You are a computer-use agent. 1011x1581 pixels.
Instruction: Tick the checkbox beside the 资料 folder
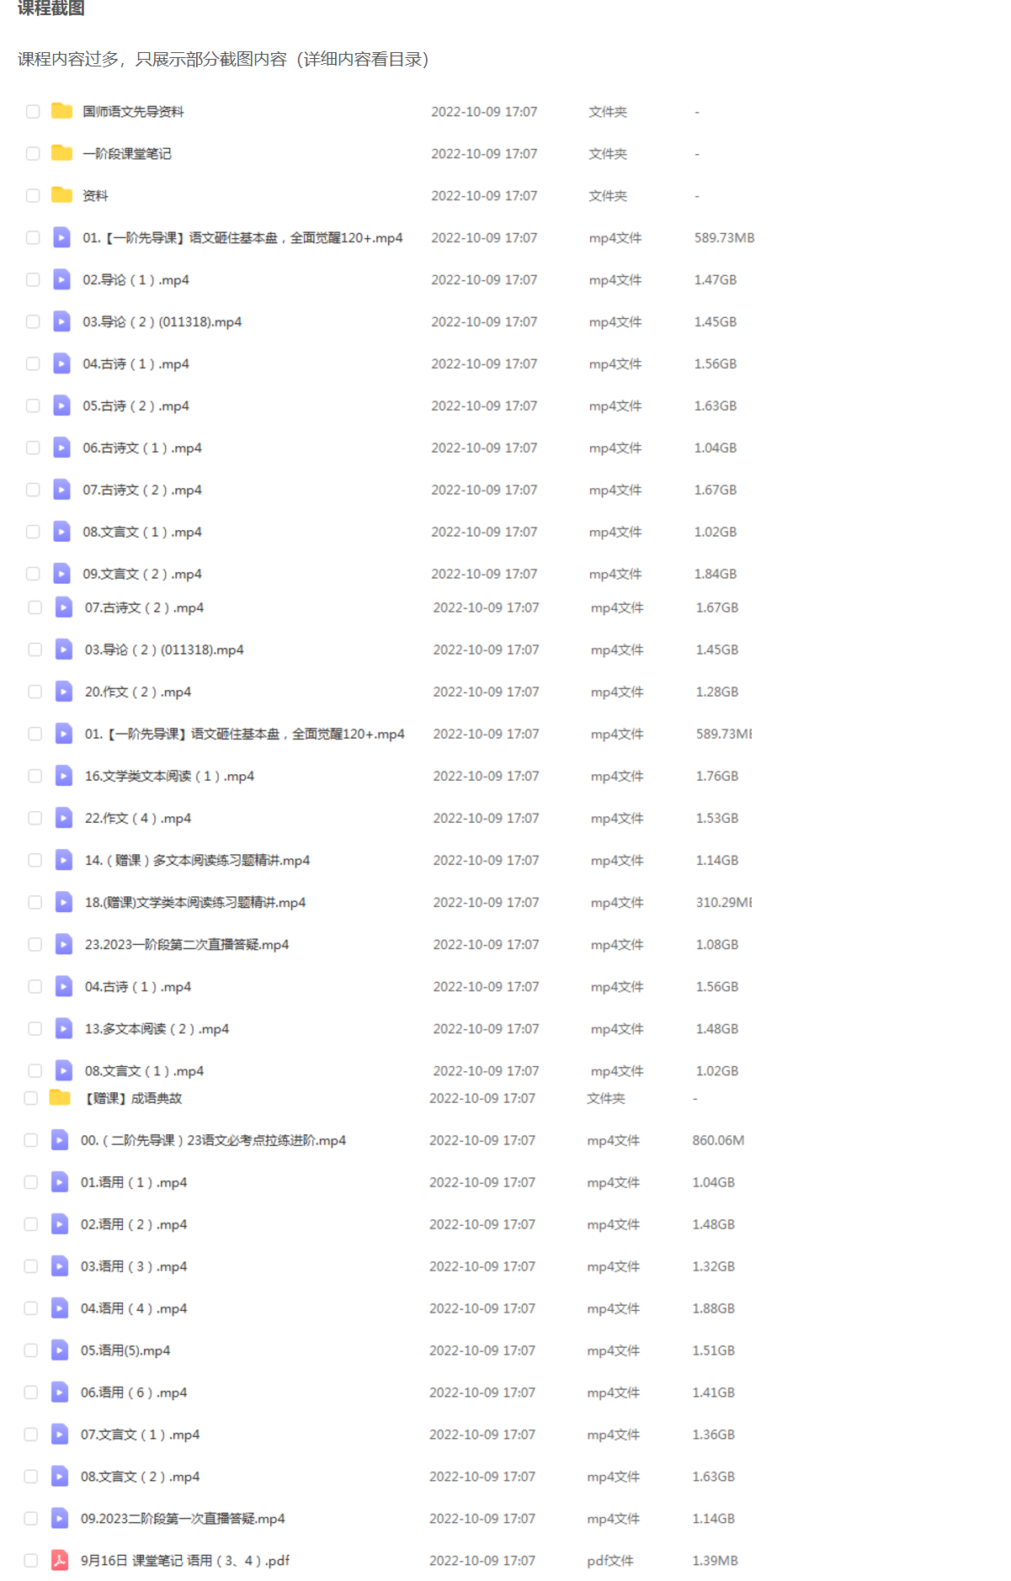coord(33,195)
